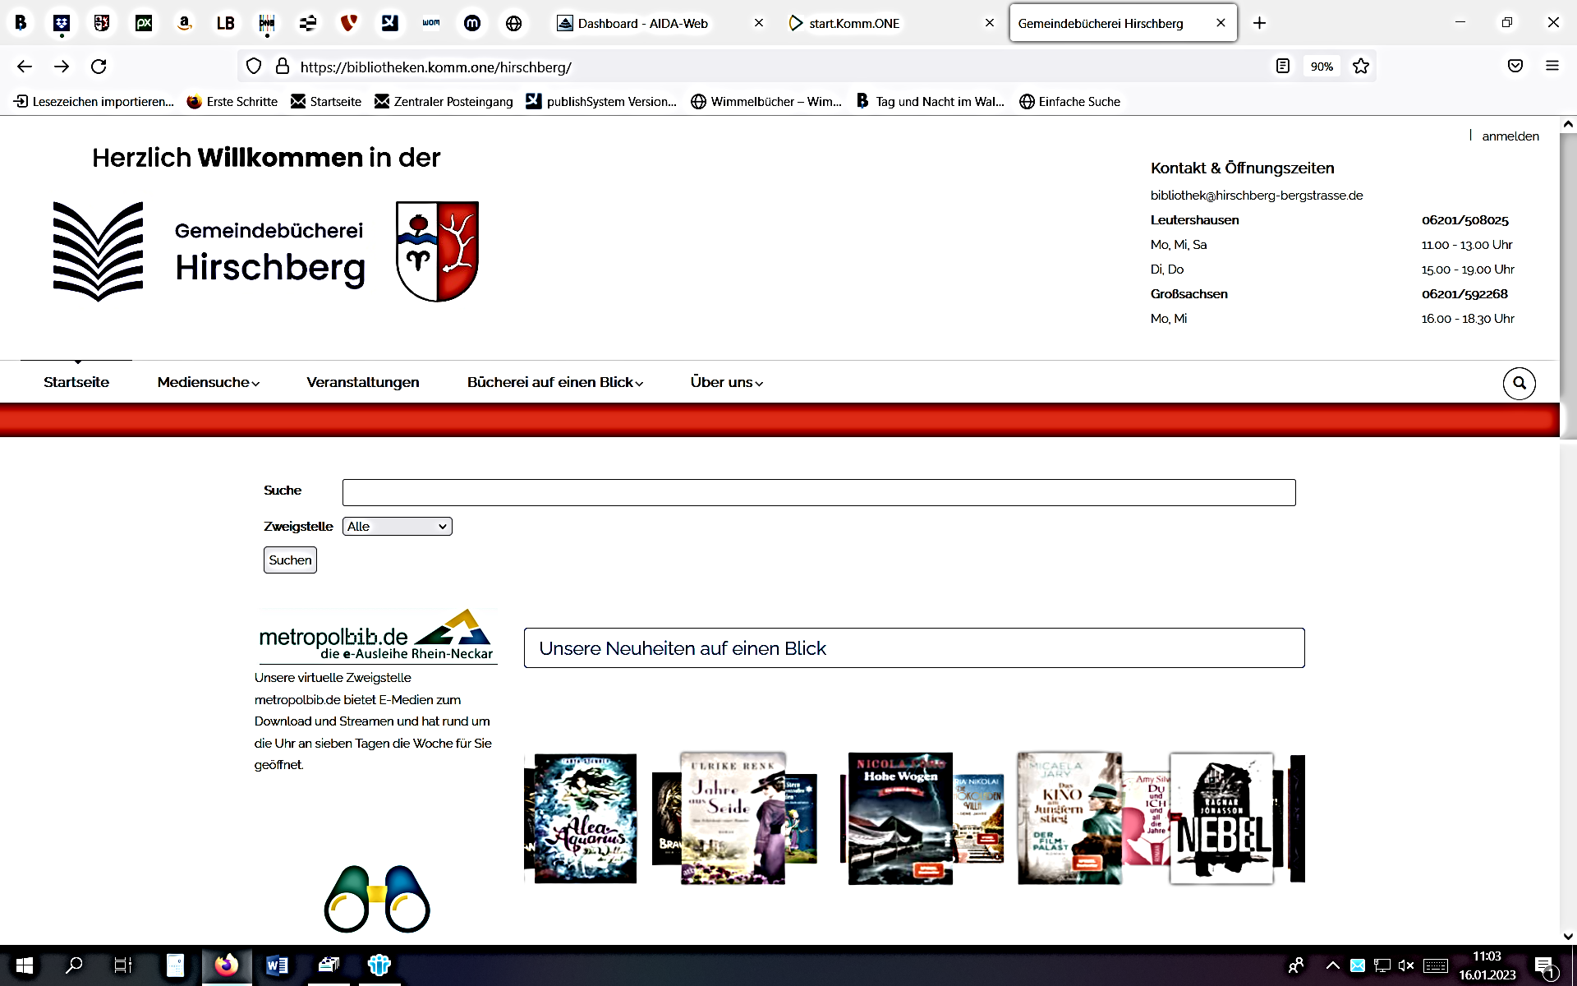
Task: Click the 90% zoom level indicator
Action: coord(1322,67)
